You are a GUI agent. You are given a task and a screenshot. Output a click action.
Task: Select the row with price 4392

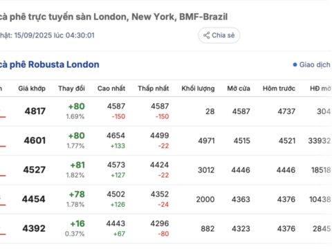[x=166, y=228]
